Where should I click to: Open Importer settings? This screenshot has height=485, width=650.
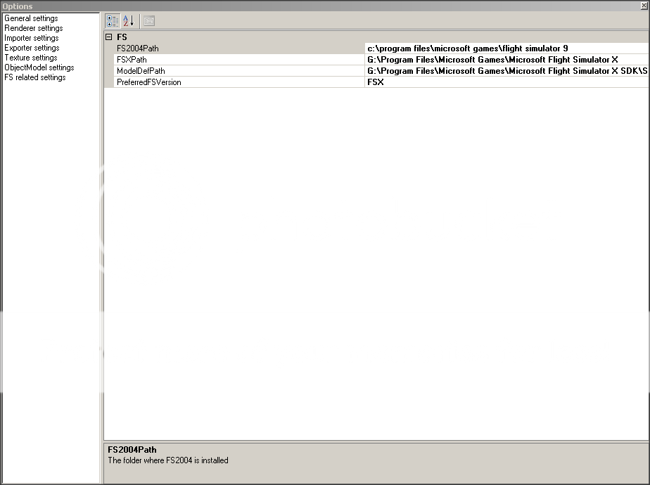pos(31,37)
